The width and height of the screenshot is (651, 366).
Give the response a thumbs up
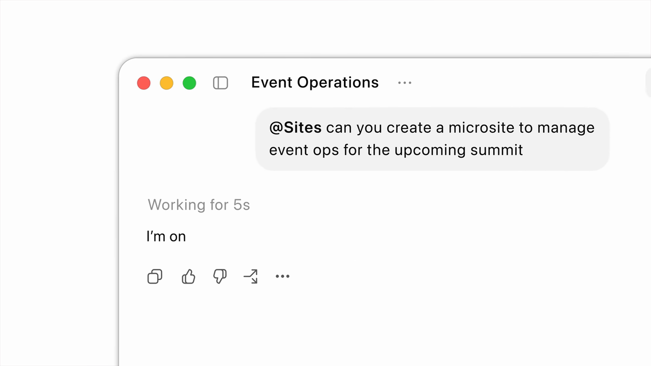(x=188, y=277)
